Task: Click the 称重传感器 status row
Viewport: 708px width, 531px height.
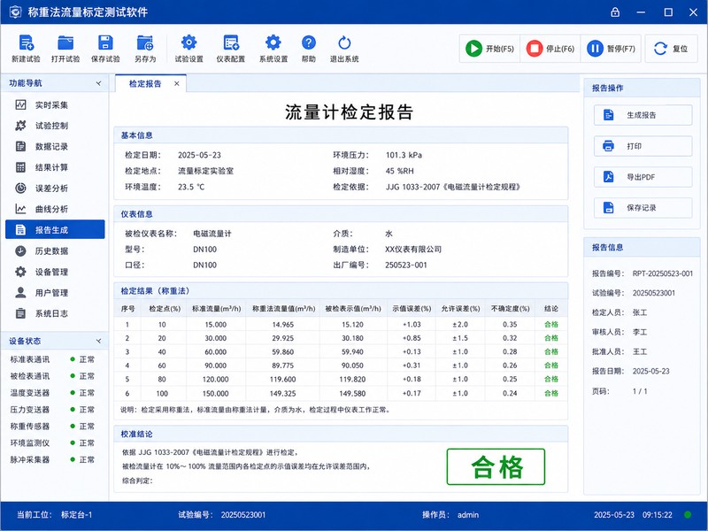Action: click(x=52, y=427)
